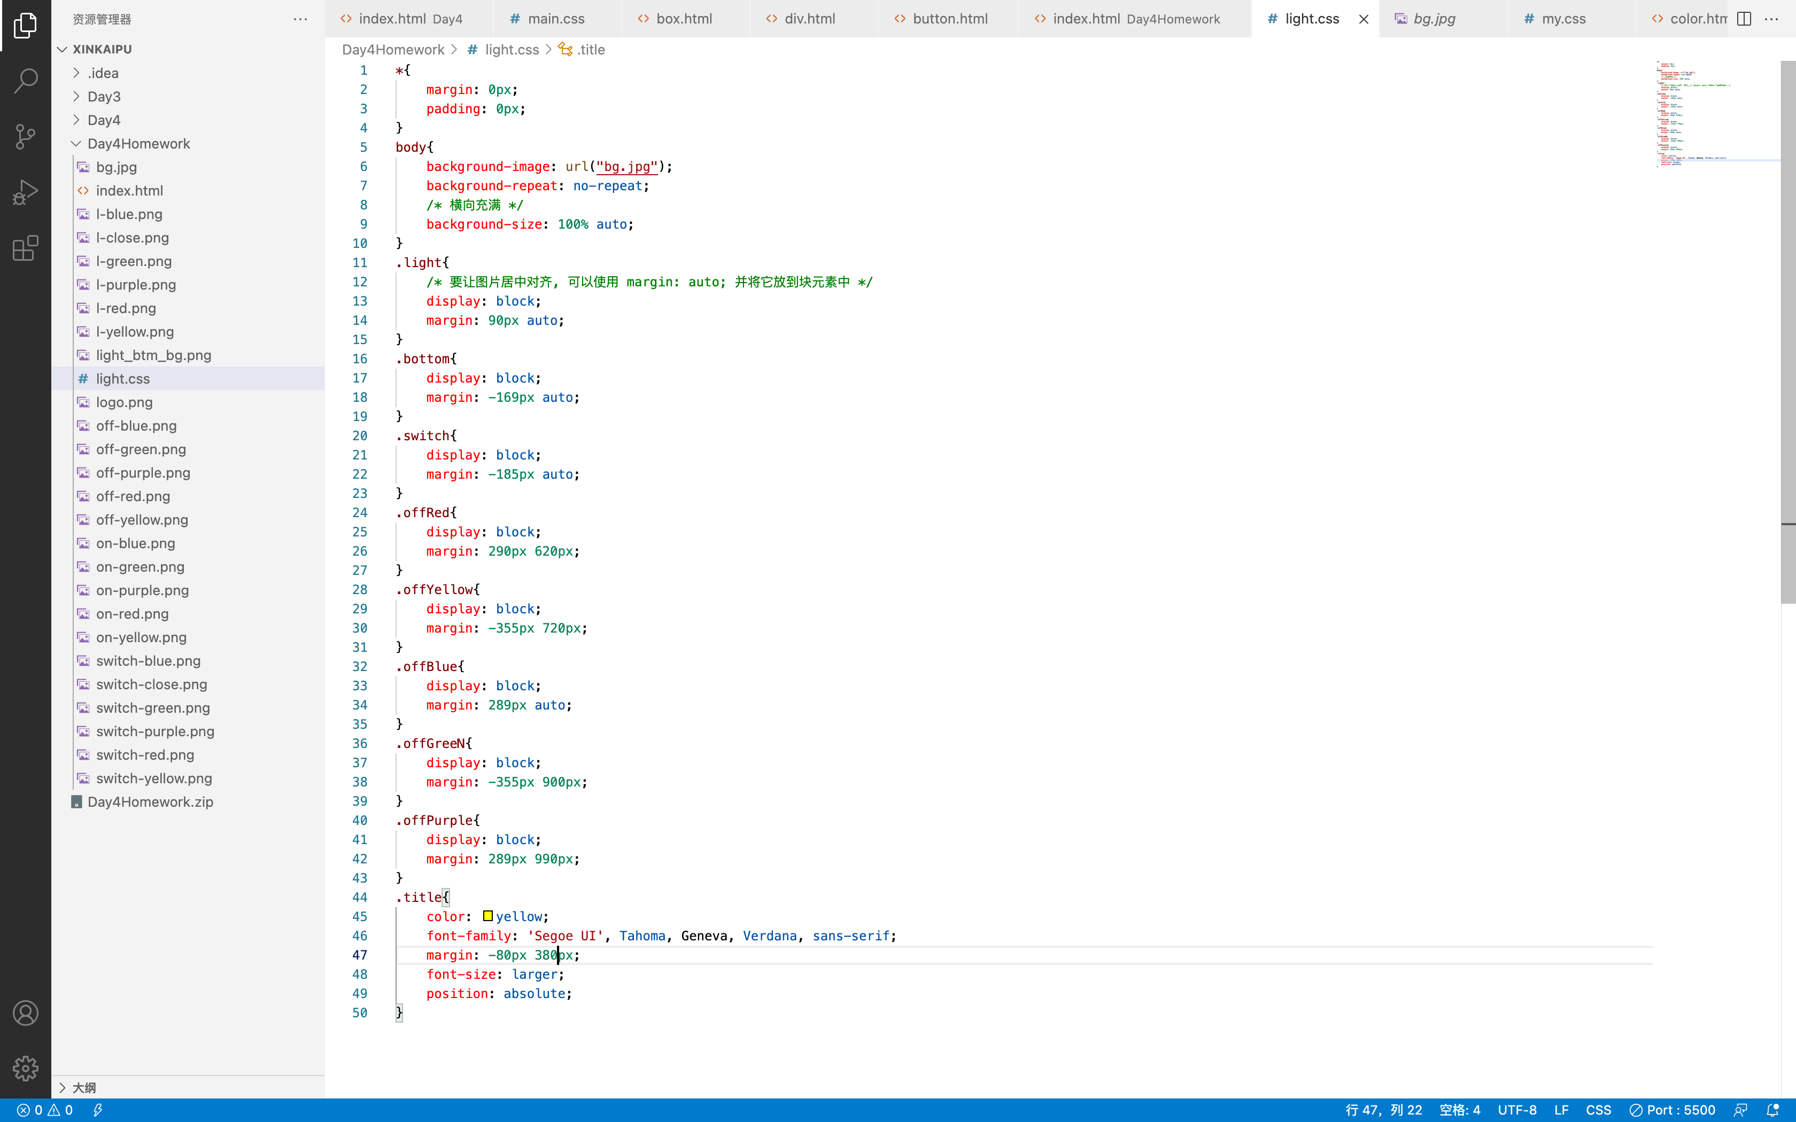Close the light.css tab
This screenshot has width=1796, height=1122.
[x=1364, y=19]
